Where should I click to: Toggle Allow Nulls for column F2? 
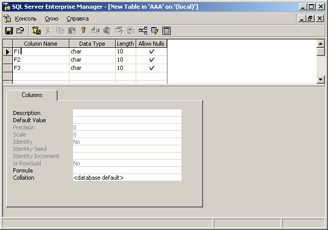click(x=152, y=60)
